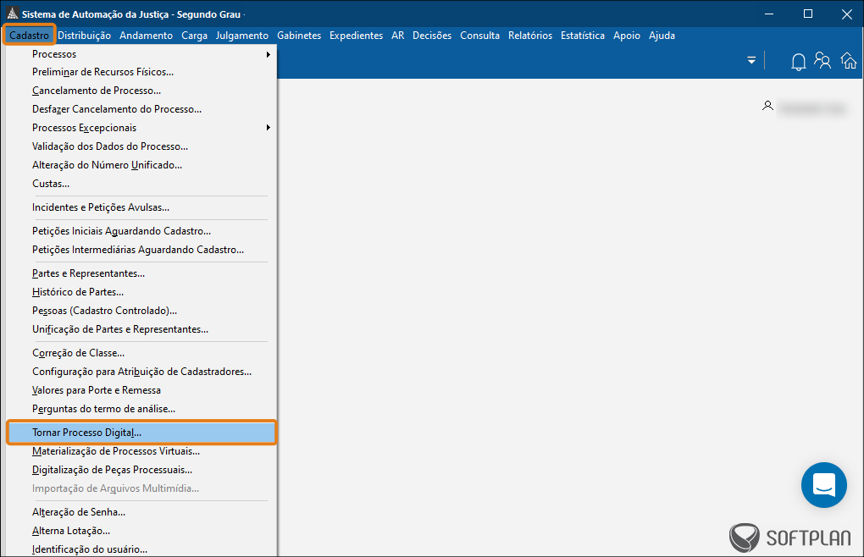Screen dimensions: 864x557
Task: Click the user profile icon
Action: [x=767, y=106]
